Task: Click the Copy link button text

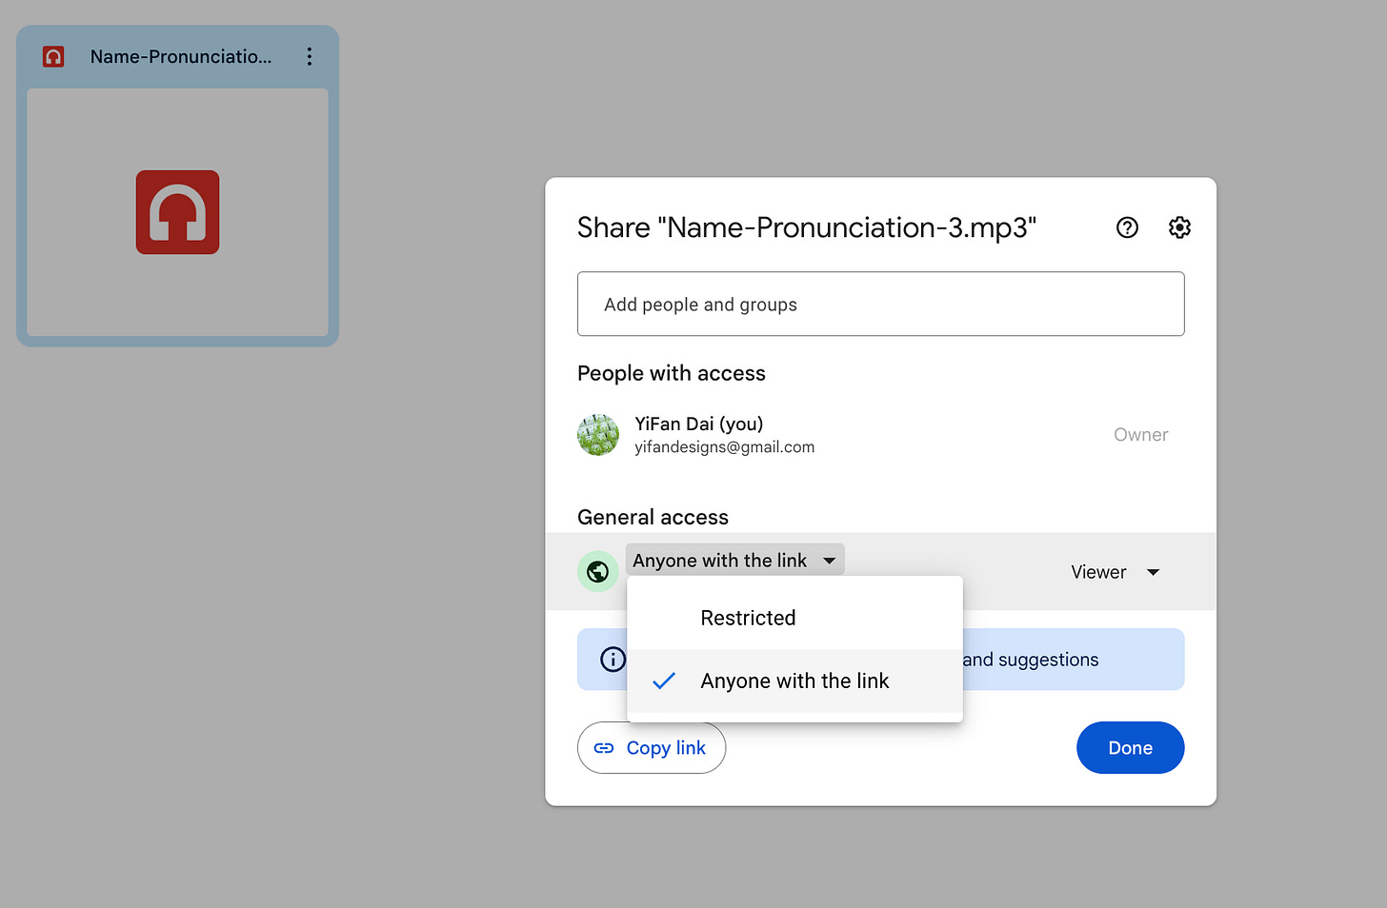Action: click(x=666, y=748)
